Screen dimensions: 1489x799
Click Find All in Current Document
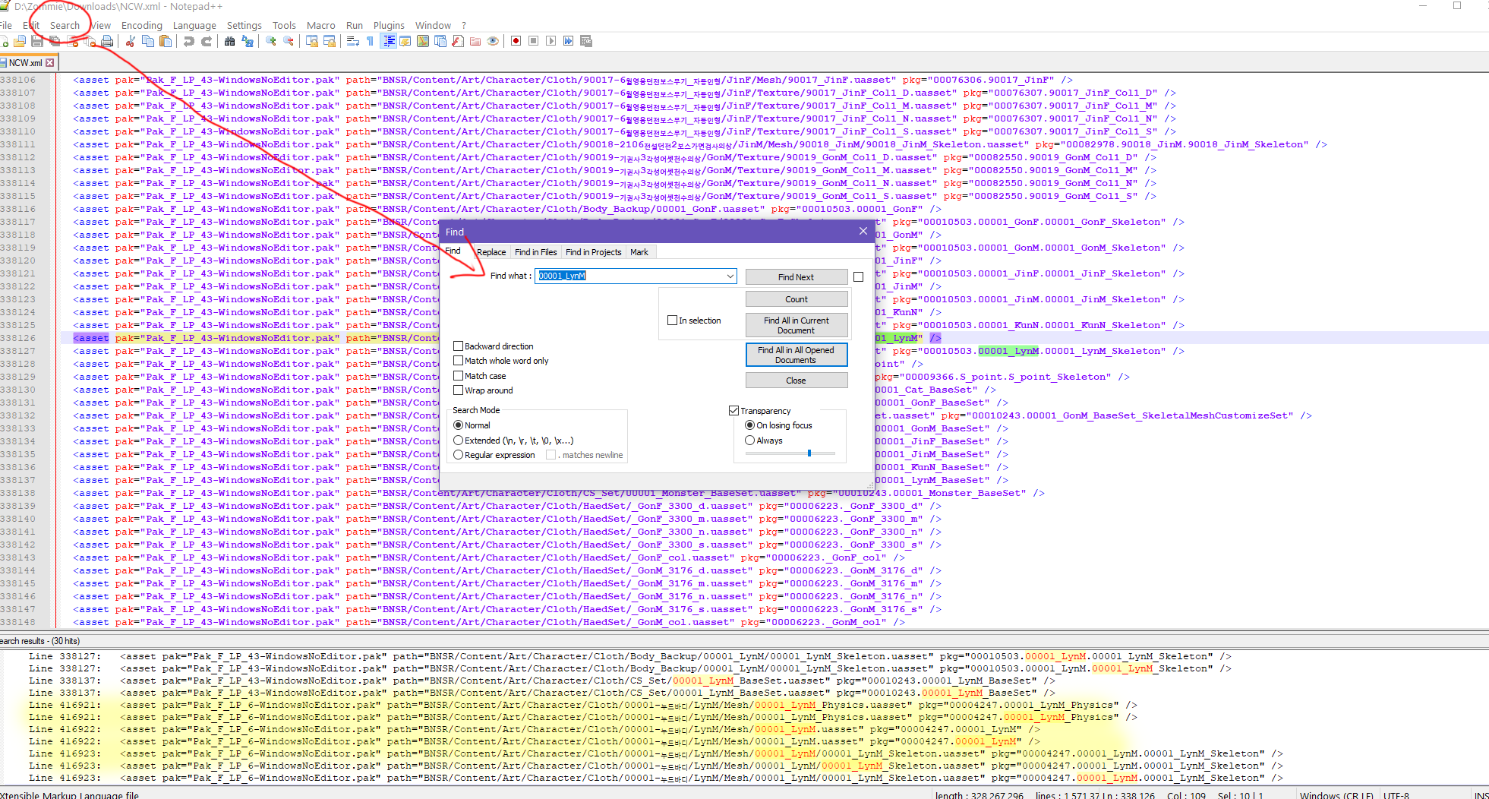797,326
